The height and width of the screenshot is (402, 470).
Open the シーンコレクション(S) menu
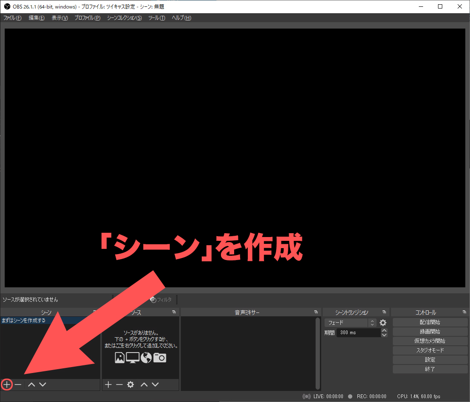(124, 17)
